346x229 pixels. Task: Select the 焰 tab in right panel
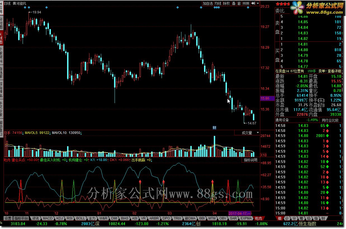[x=309, y=218]
